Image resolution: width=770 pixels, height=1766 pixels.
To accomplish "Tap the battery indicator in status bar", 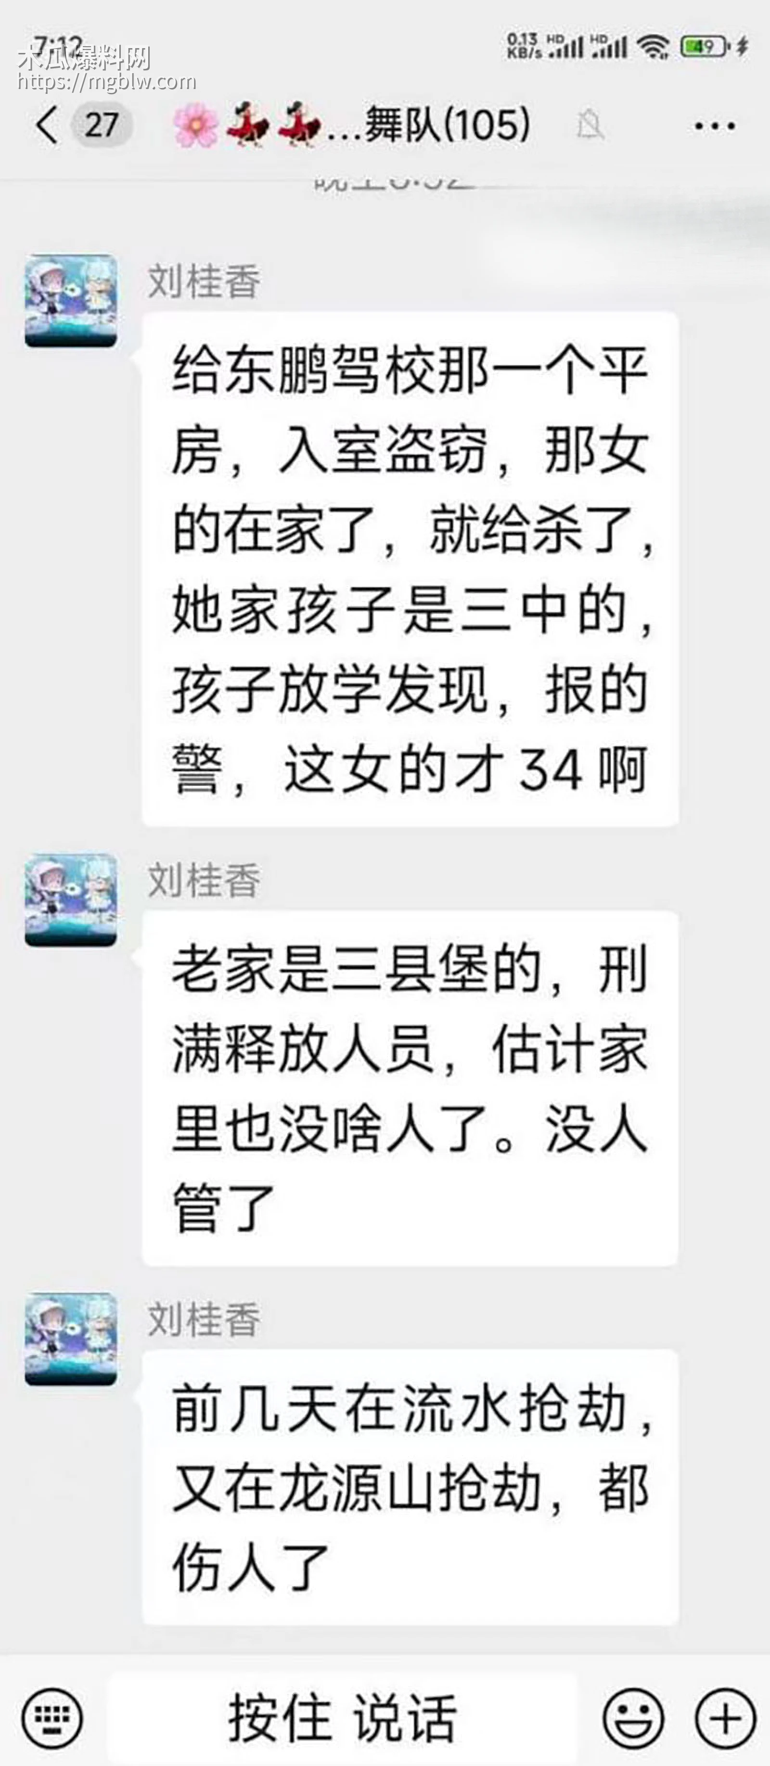I will 704,47.
